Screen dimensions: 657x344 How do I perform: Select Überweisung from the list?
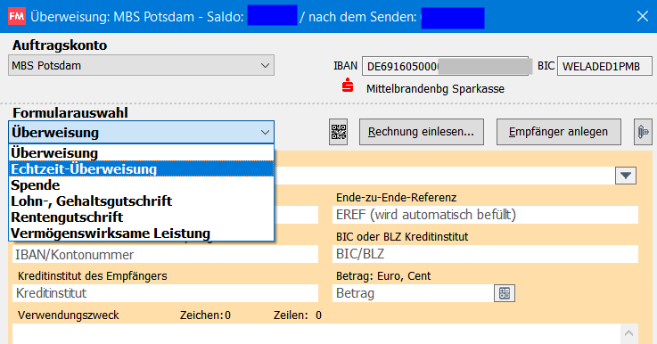pyautogui.click(x=141, y=153)
